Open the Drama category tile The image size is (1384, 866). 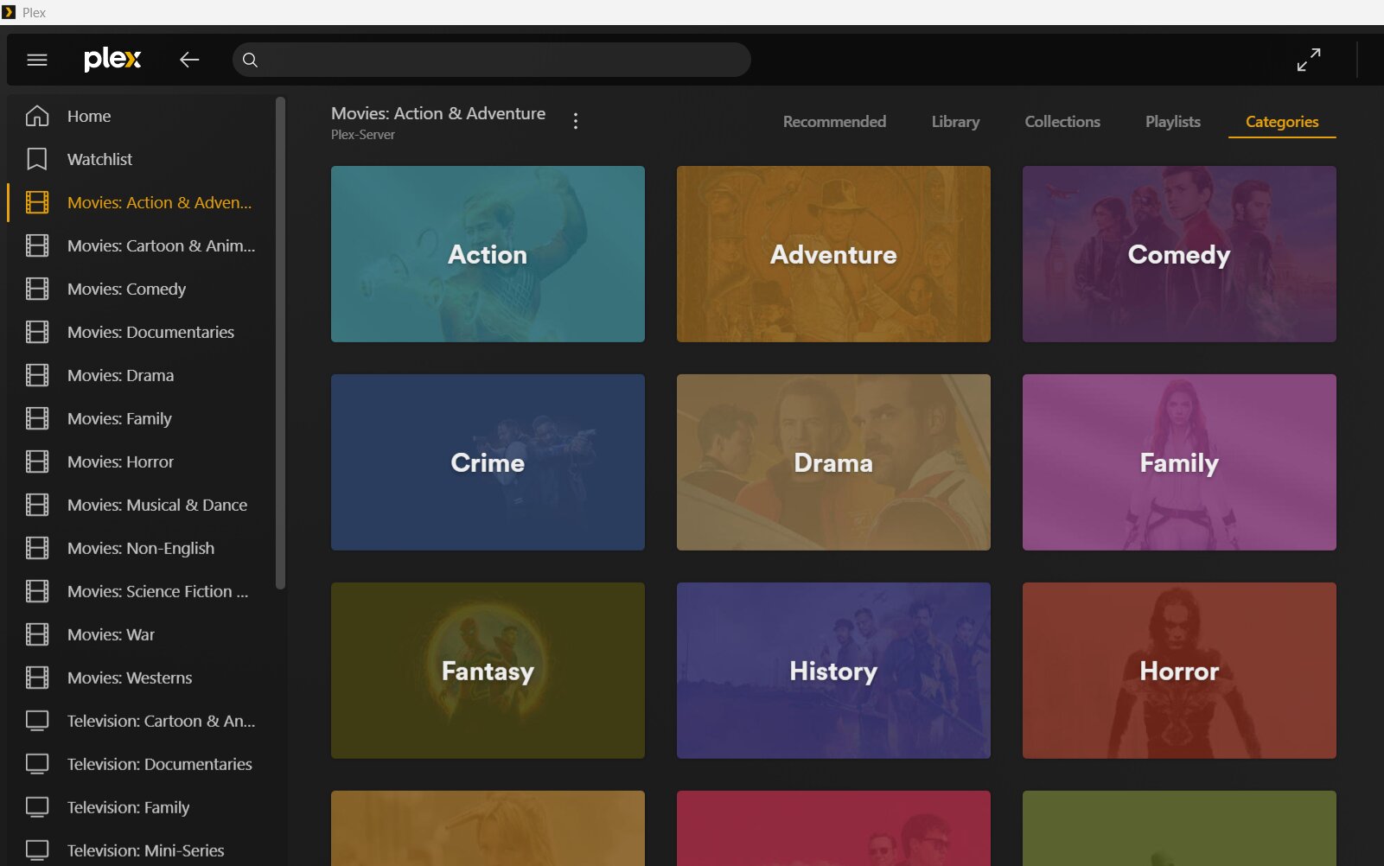pos(833,462)
